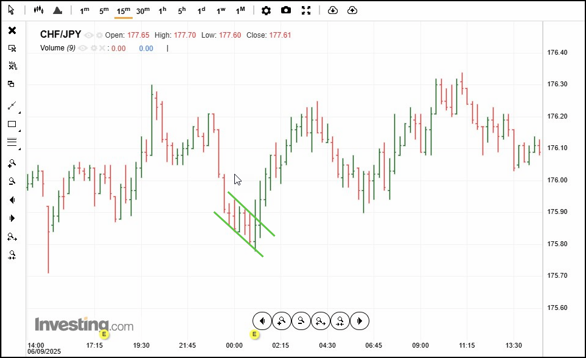Switch to candlestick chart type
The height and width of the screenshot is (358, 586).
38,10
